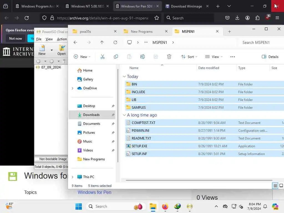
Task: Open the File menu in PowerISO
Action: pos(39,39)
